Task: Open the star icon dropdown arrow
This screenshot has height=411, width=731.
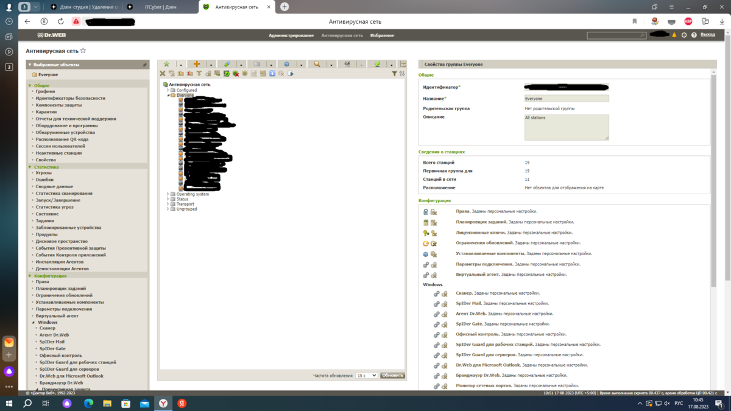Action: point(181,65)
